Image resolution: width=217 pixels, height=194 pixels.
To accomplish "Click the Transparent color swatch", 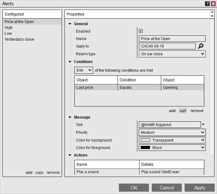I will (x=145, y=140).
